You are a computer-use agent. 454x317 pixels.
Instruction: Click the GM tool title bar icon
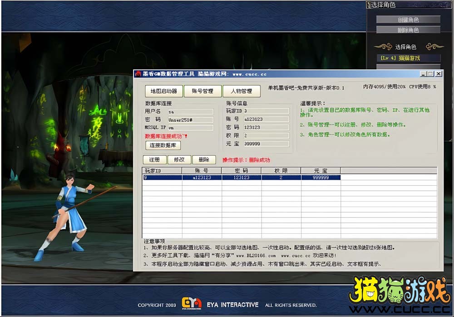pos(138,74)
